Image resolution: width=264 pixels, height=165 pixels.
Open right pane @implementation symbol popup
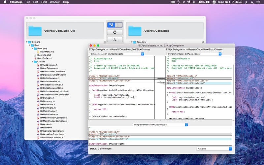coord(194,54)
